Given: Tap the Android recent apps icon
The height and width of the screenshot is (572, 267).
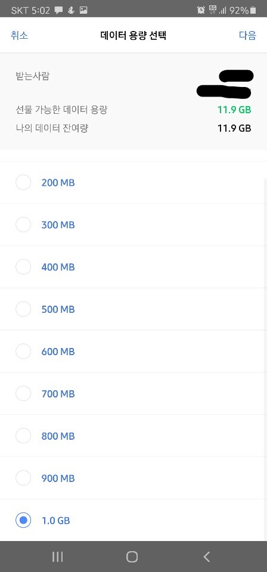Looking at the screenshot, I should coord(58,557).
